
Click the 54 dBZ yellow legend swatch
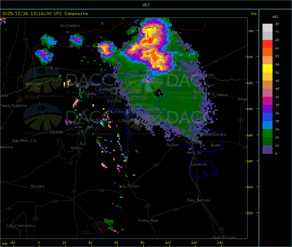[x=267, y=68]
